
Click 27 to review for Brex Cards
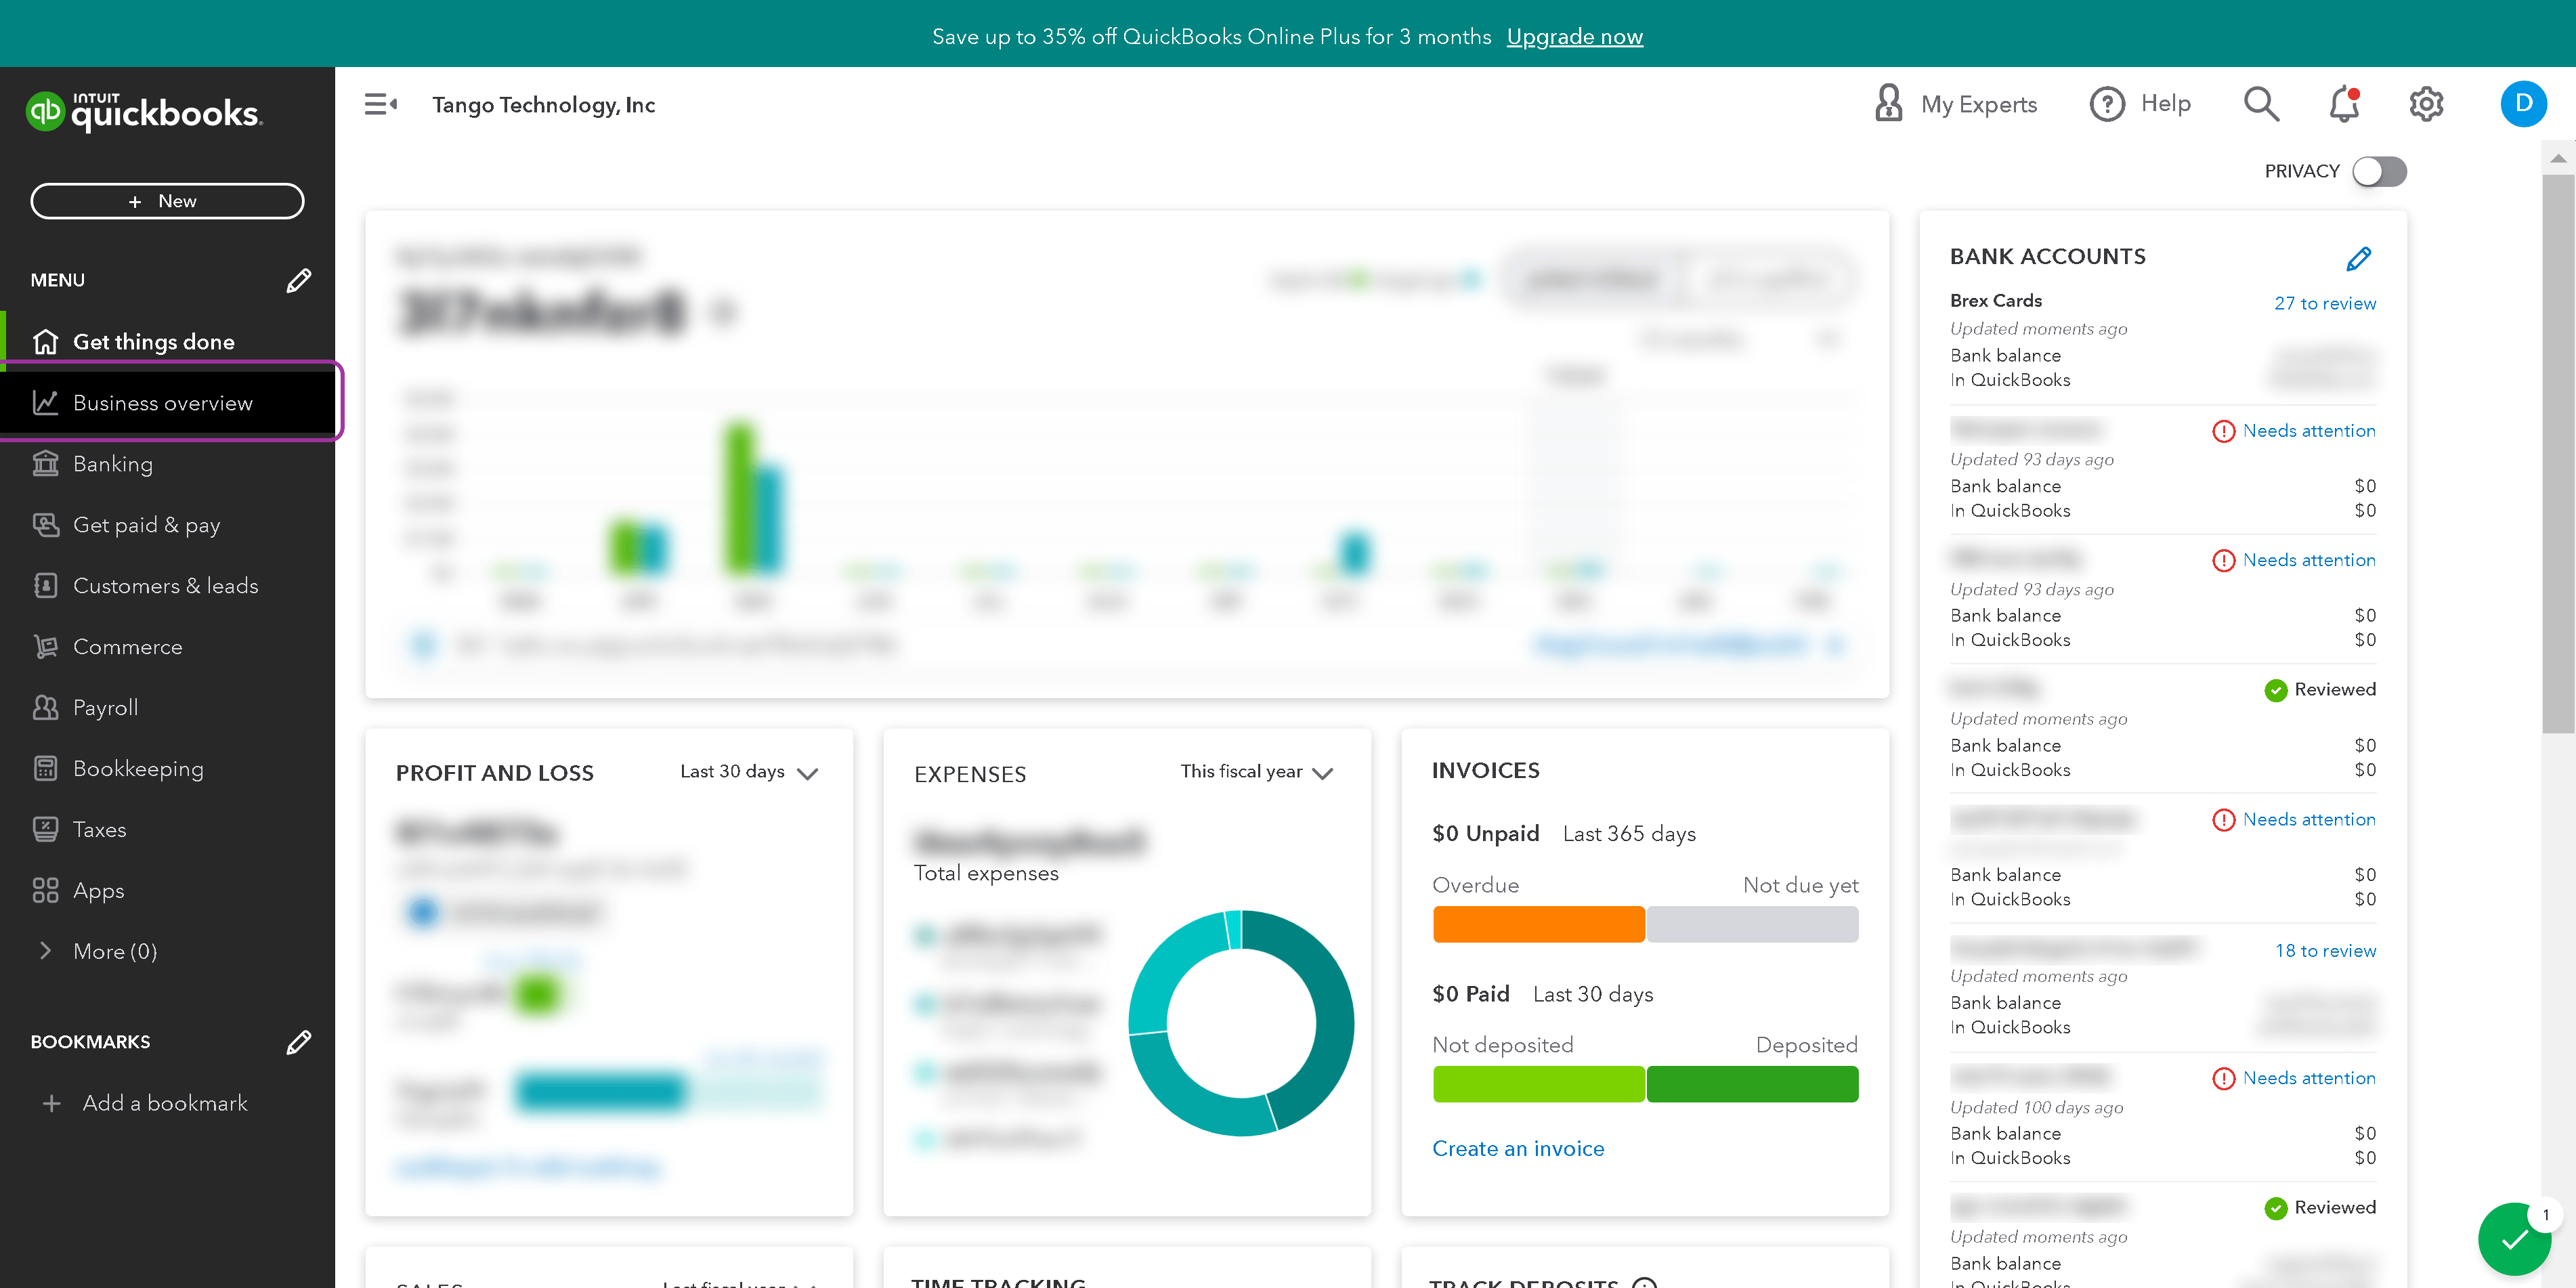pos(2325,303)
